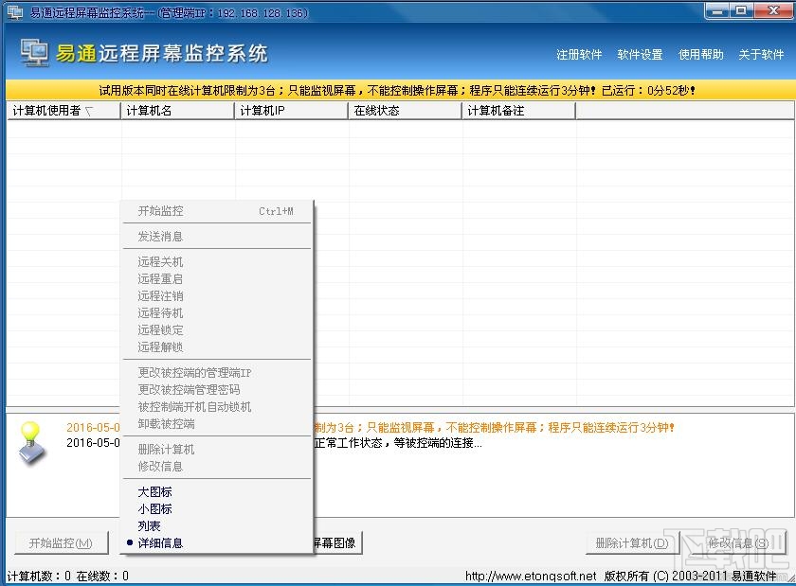Click the monitor logo icon in the header

click(33, 54)
